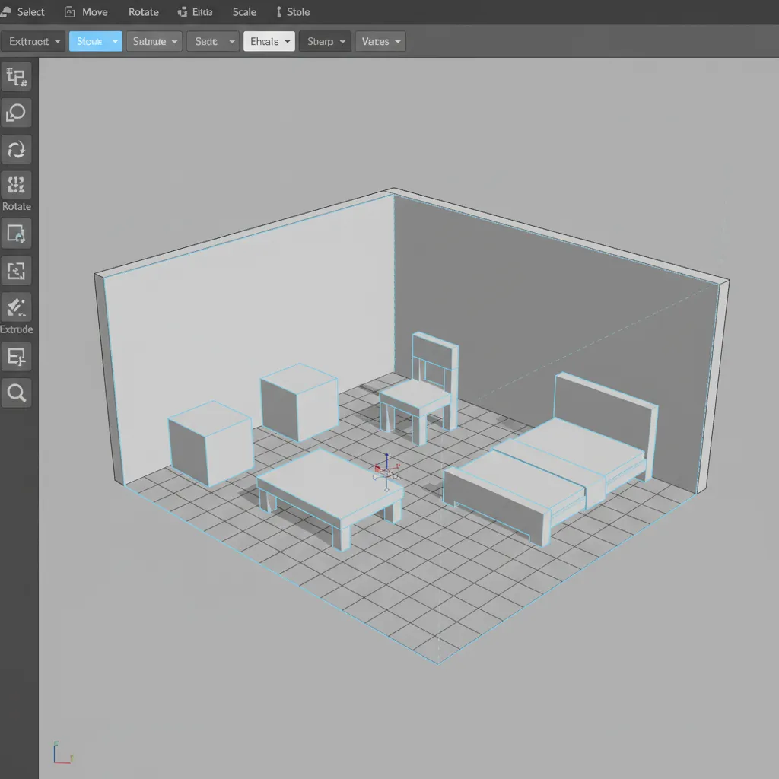Open the Extract dropdown menu
The width and height of the screenshot is (779, 779).
coord(33,41)
